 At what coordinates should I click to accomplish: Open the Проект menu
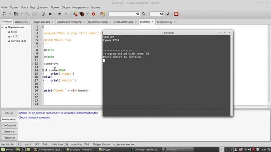coord(55,8)
